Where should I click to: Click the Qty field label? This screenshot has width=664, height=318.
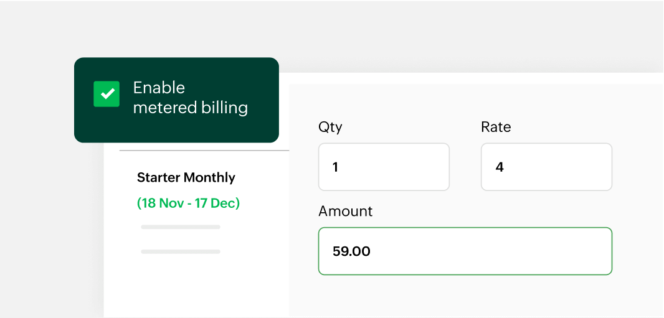point(330,127)
